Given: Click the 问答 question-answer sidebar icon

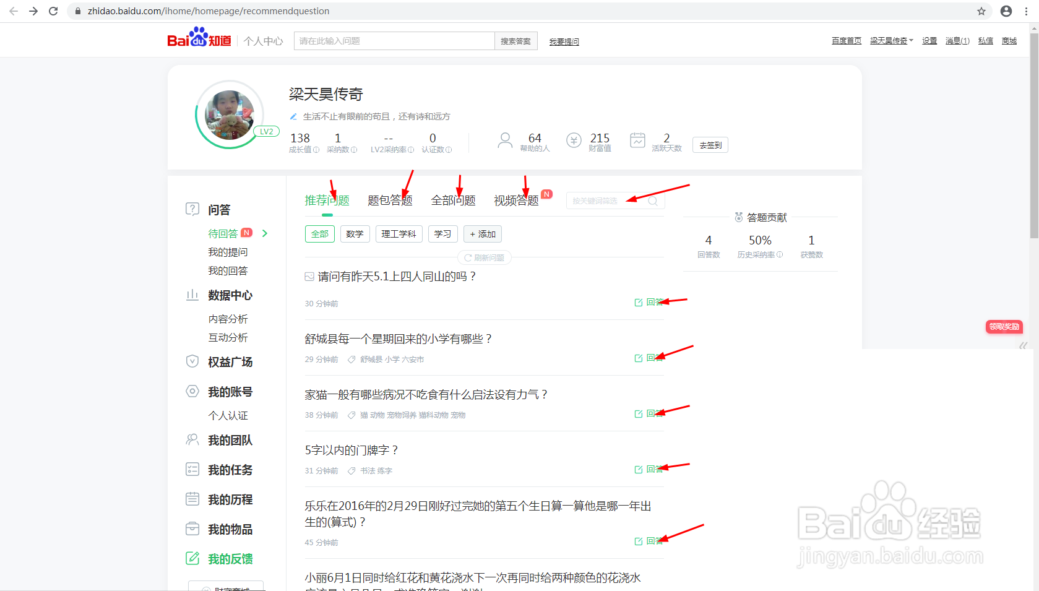Looking at the screenshot, I should point(192,209).
